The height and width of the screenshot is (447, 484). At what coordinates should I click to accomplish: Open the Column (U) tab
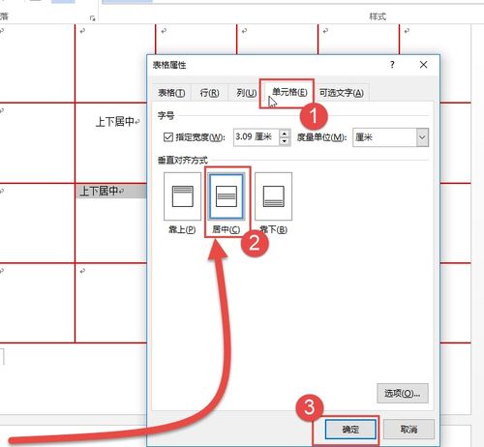click(x=247, y=93)
